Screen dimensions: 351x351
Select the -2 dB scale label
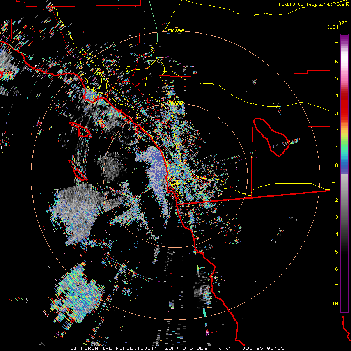pos(335,200)
